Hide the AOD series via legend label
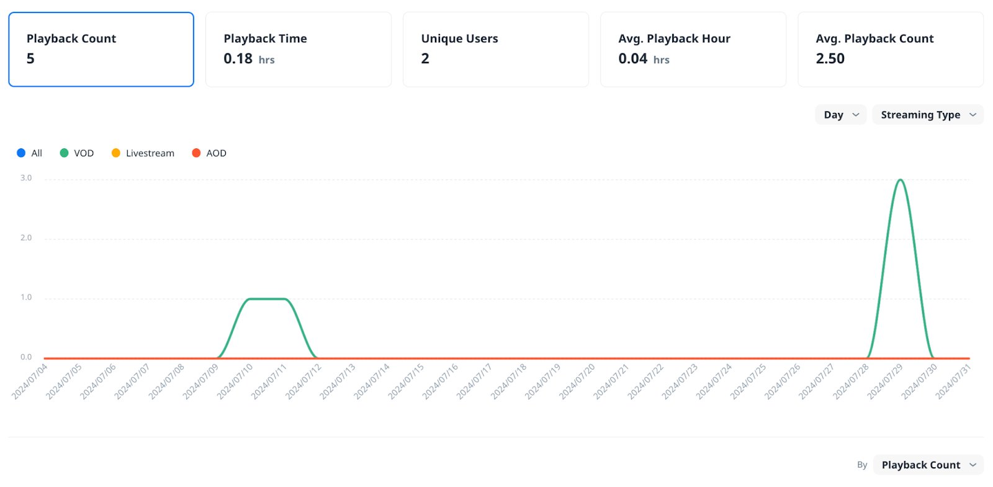 tap(216, 153)
